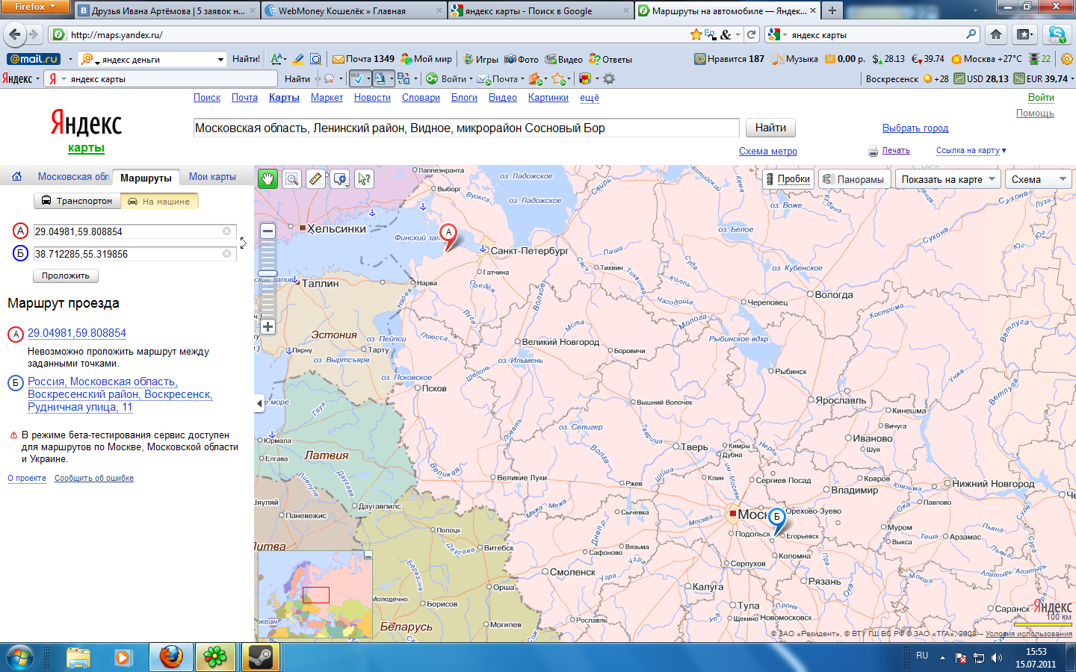Image resolution: width=1076 pixels, height=672 pixels.
Task: Click the Найти map search button
Action: point(770,128)
